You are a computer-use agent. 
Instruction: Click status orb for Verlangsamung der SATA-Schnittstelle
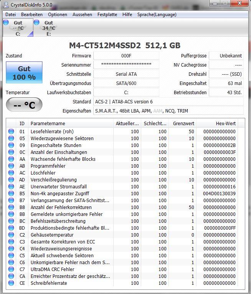pyautogui.click(x=11, y=200)
